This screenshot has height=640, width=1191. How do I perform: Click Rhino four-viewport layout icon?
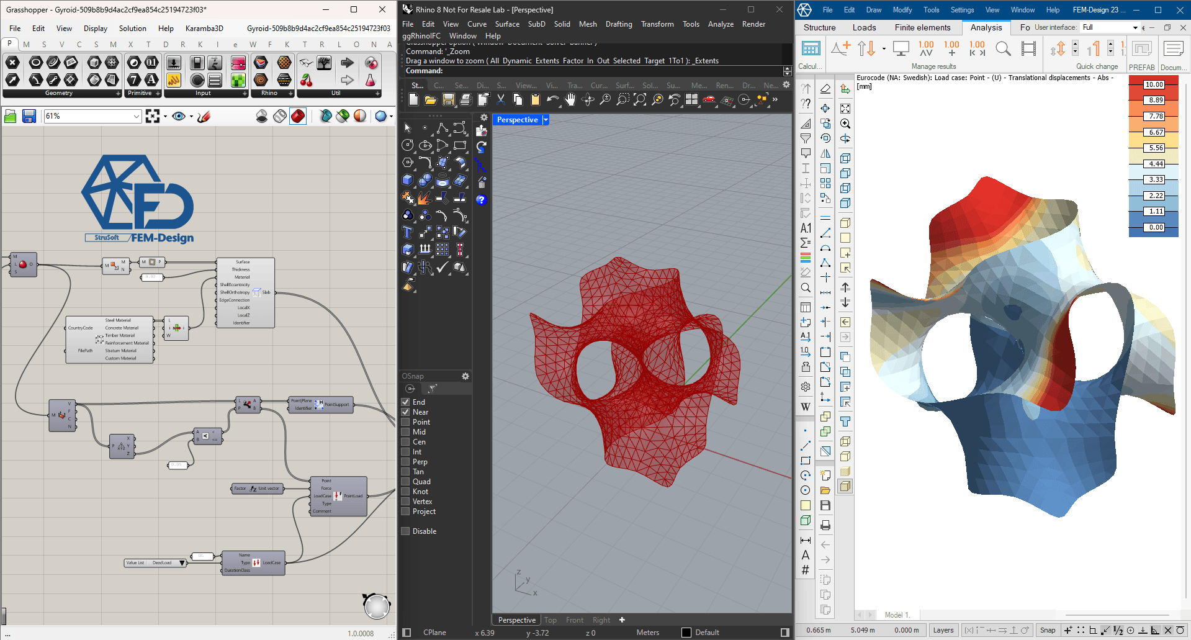pyautogui.click(x=692, y=100)
